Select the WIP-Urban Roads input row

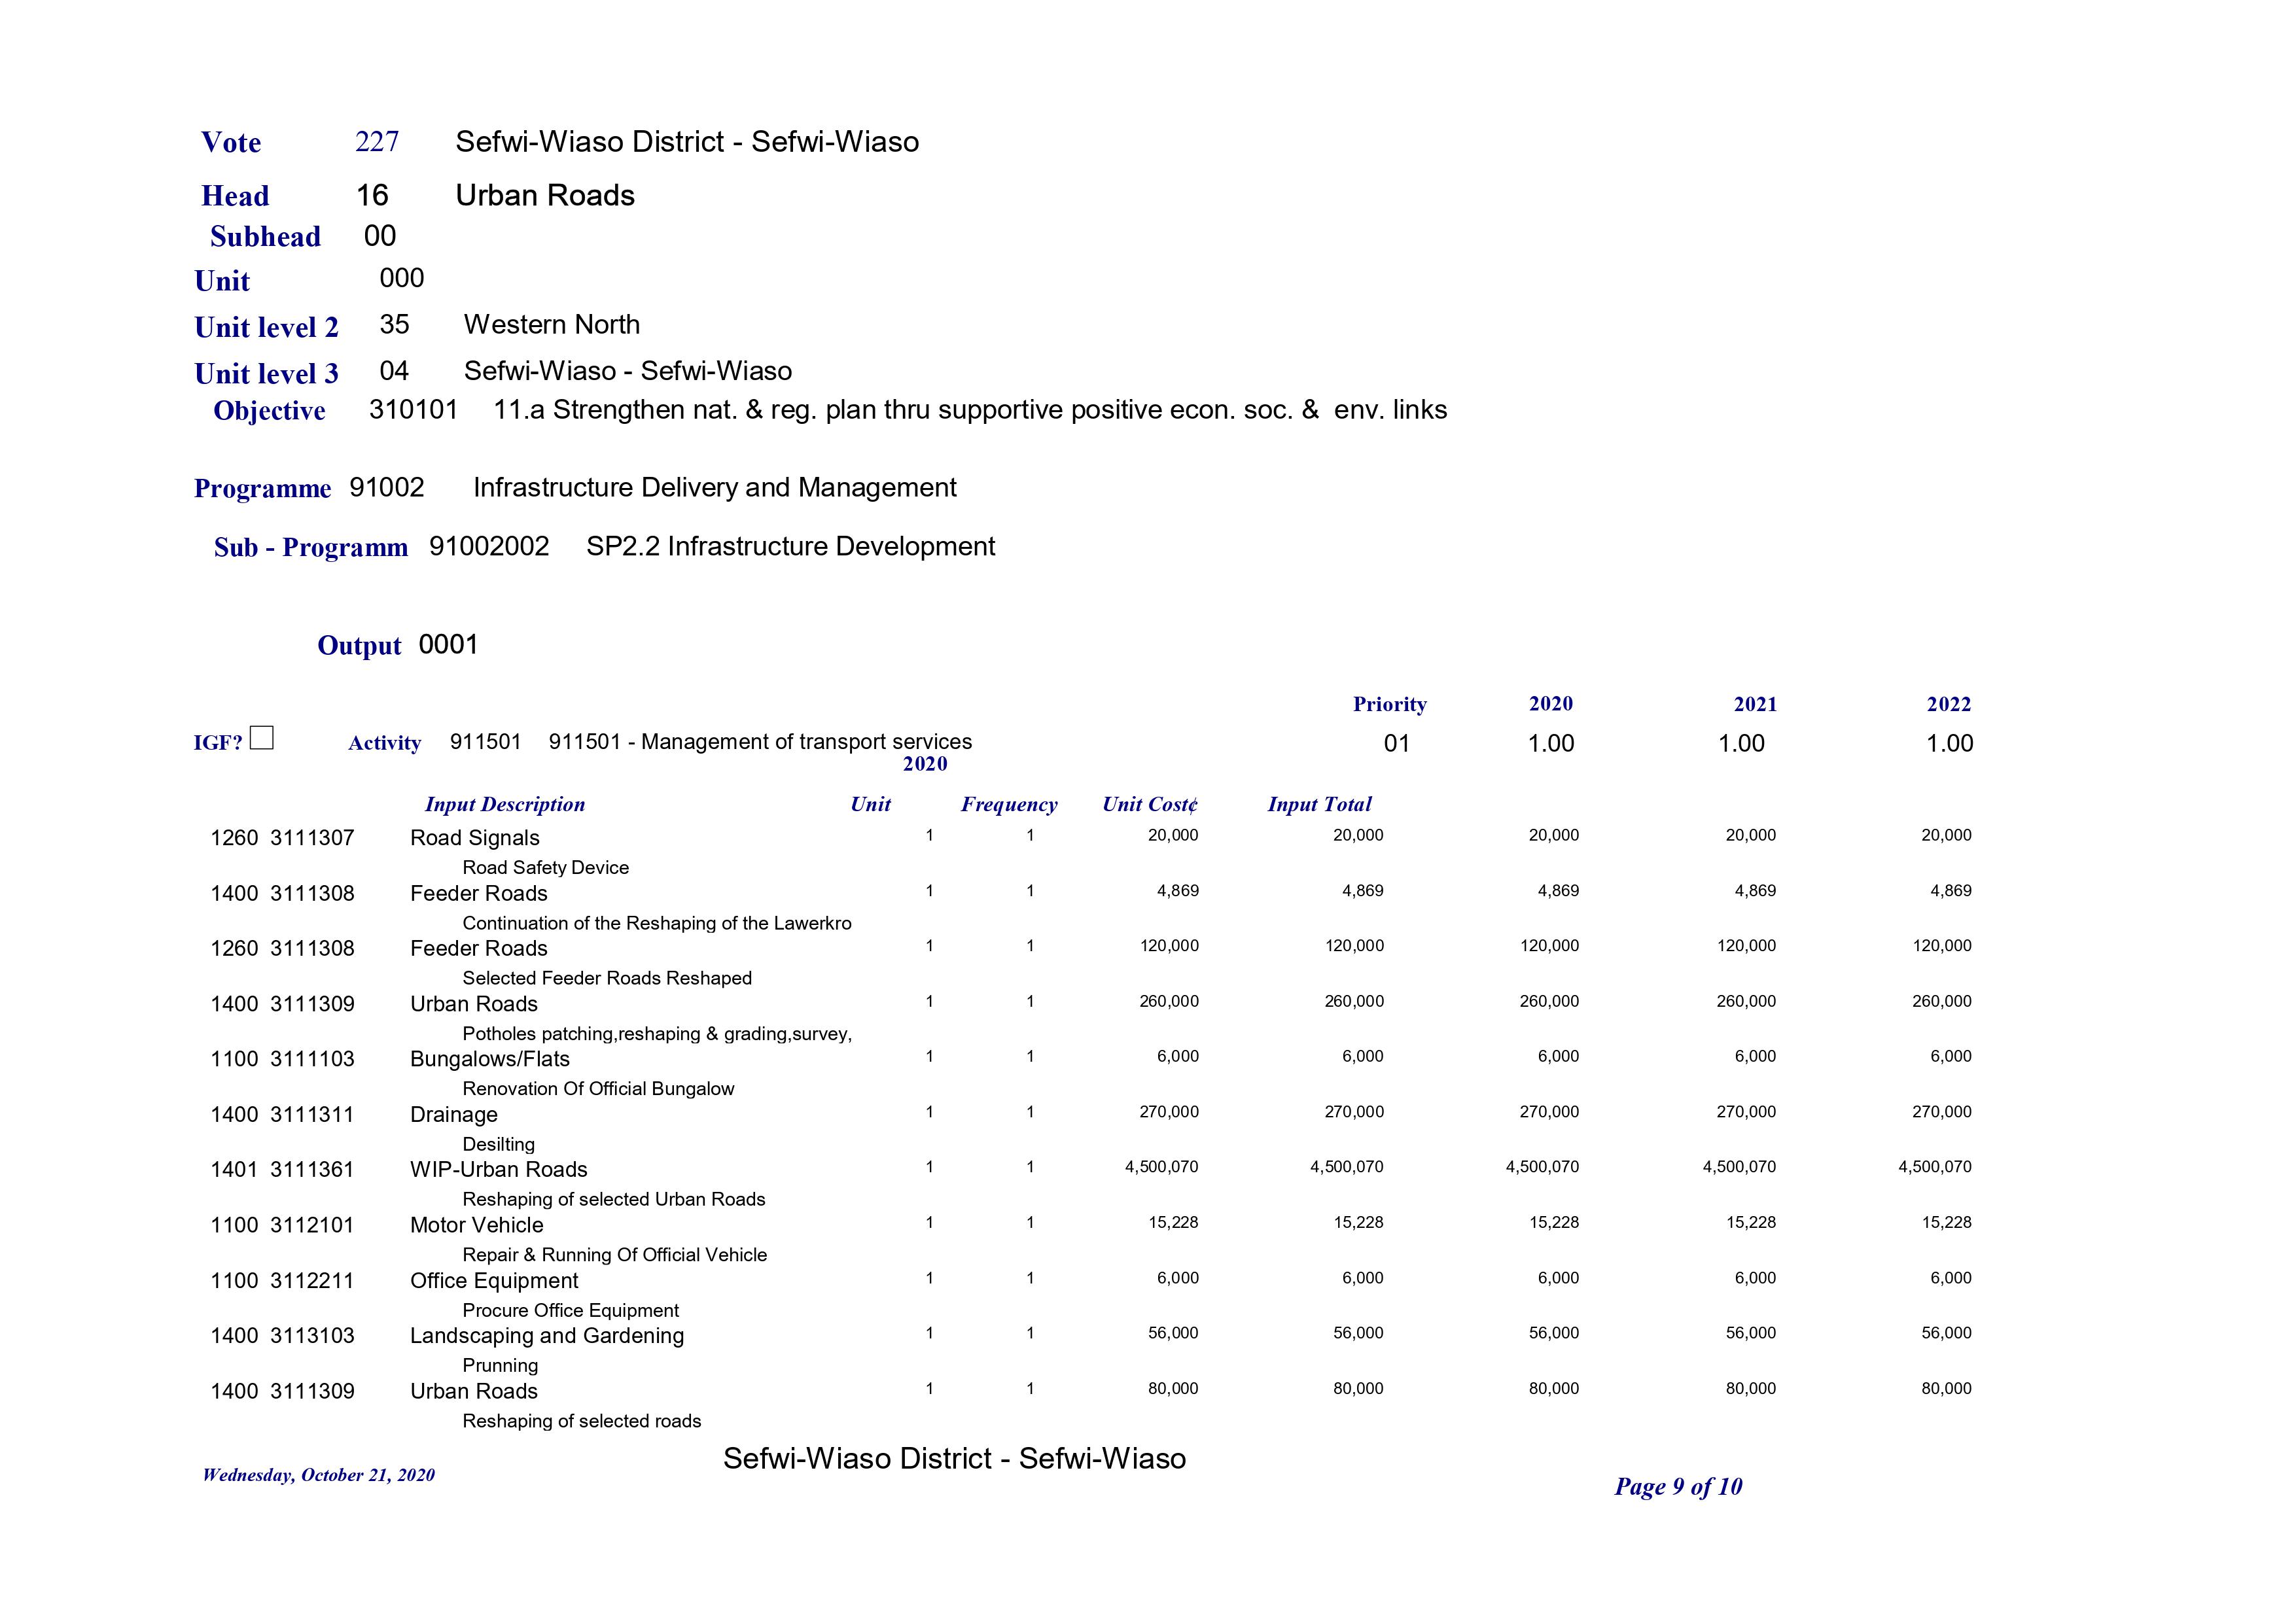[x=498, y=1169]
